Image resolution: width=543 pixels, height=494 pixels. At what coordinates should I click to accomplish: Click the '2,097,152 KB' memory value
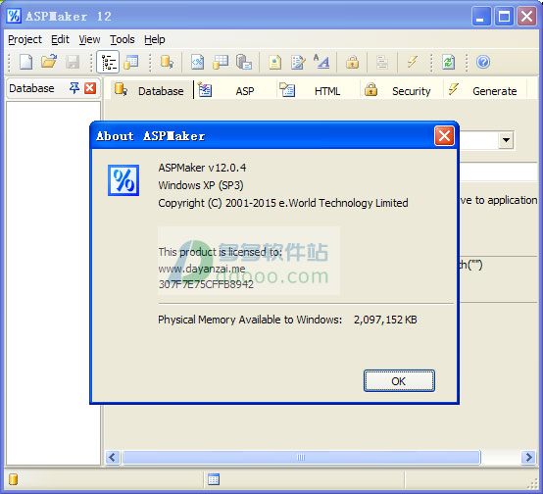tap(385, 320)
